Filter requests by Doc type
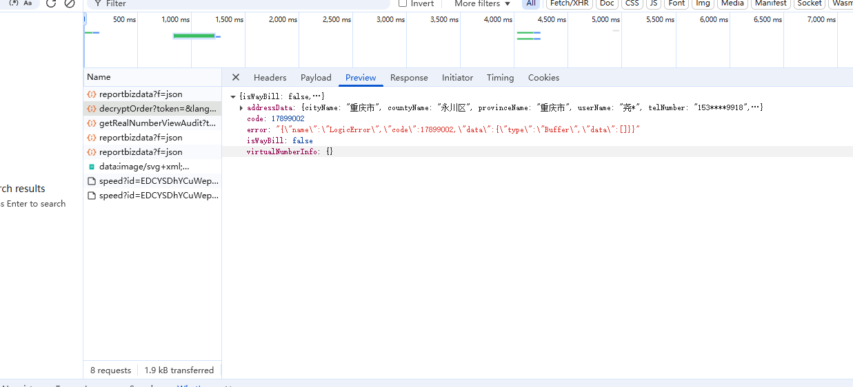 [x=607, y=3]
